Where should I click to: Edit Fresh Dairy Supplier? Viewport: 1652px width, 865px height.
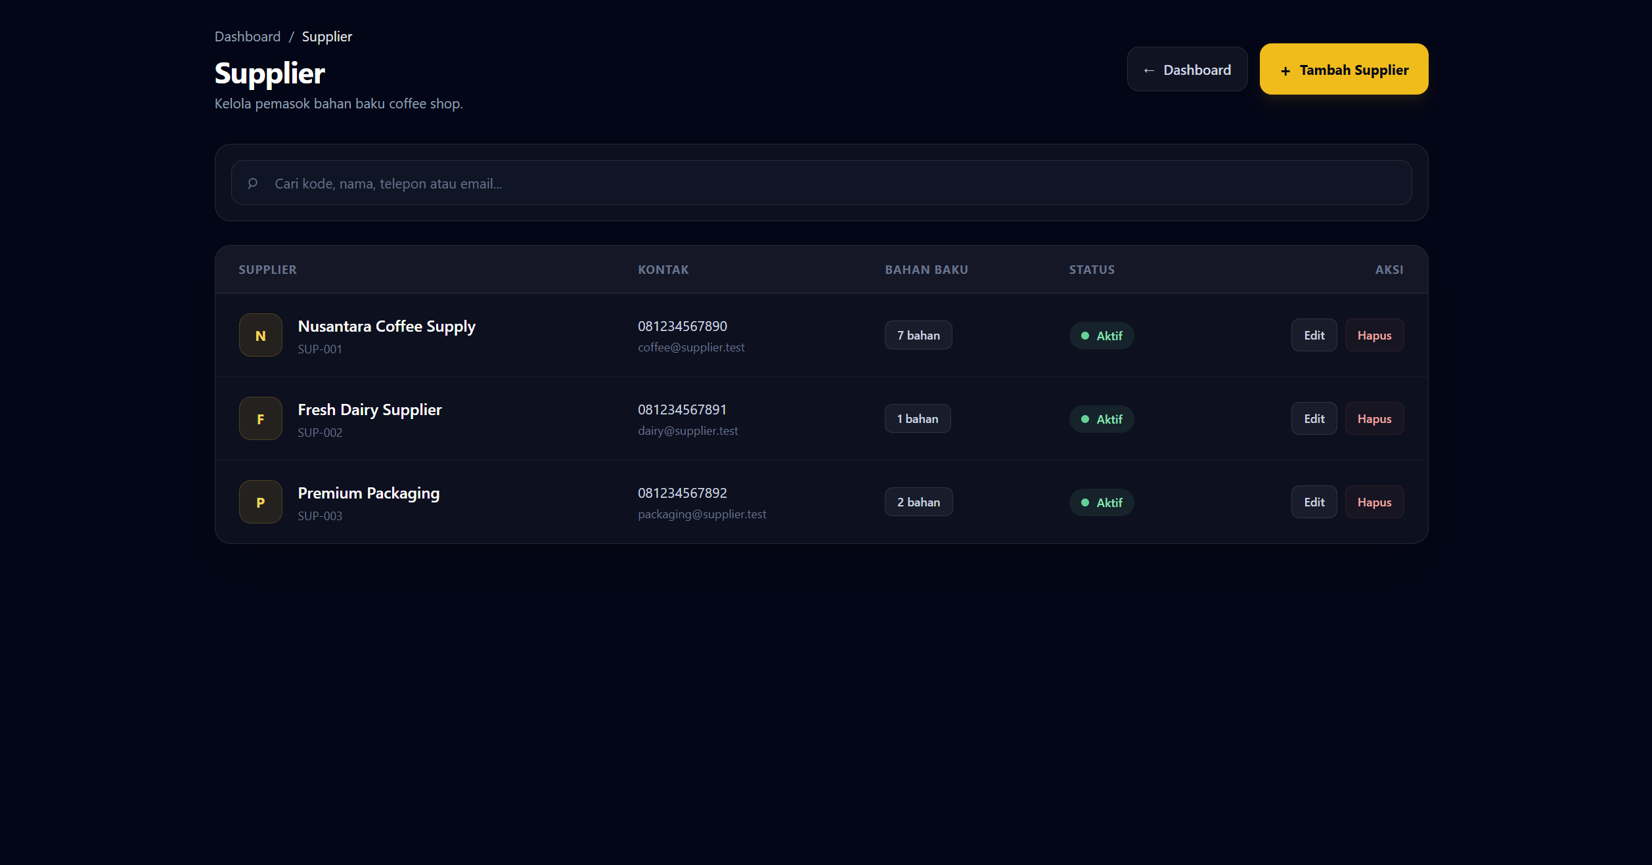coord(1314,418)
